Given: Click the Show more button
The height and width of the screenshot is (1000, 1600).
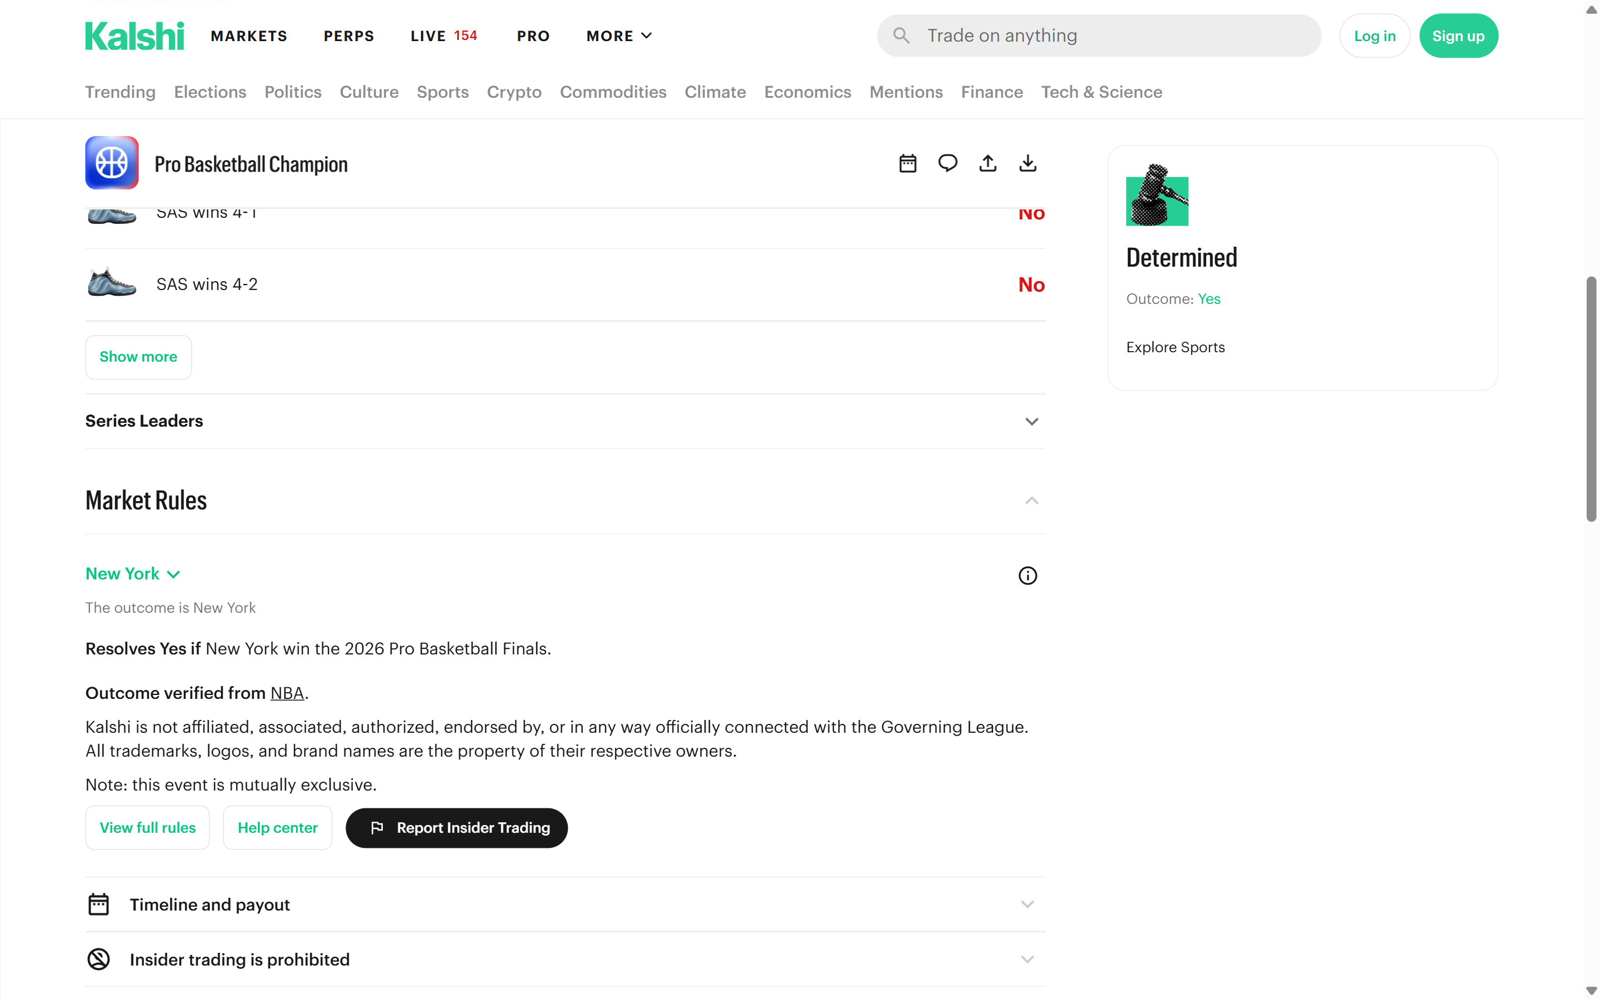Looking at the screenshot, I should (138, 357).
